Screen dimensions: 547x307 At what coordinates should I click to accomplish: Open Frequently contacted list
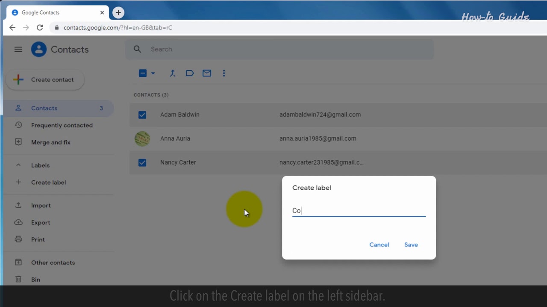coord(59,125)
